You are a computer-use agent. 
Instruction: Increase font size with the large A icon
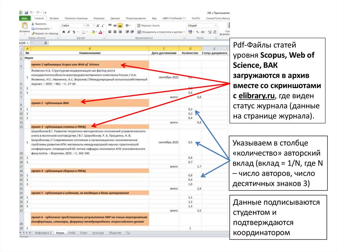click(98, 26)
